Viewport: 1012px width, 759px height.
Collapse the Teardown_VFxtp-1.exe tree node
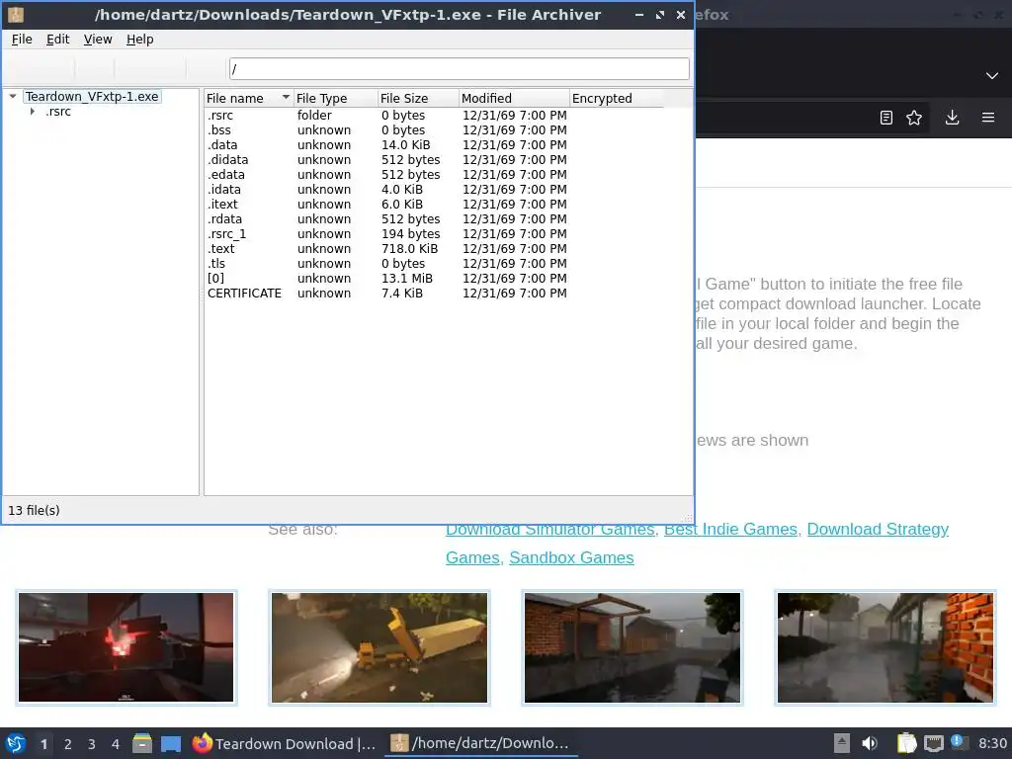coord(13,96)
